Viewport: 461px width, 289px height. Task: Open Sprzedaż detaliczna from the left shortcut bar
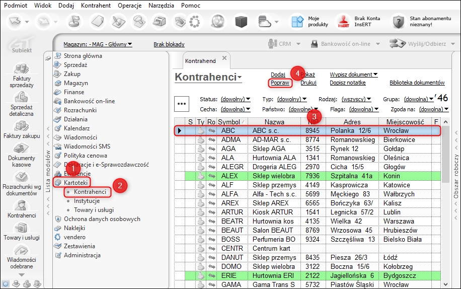[x=20, y=97]
